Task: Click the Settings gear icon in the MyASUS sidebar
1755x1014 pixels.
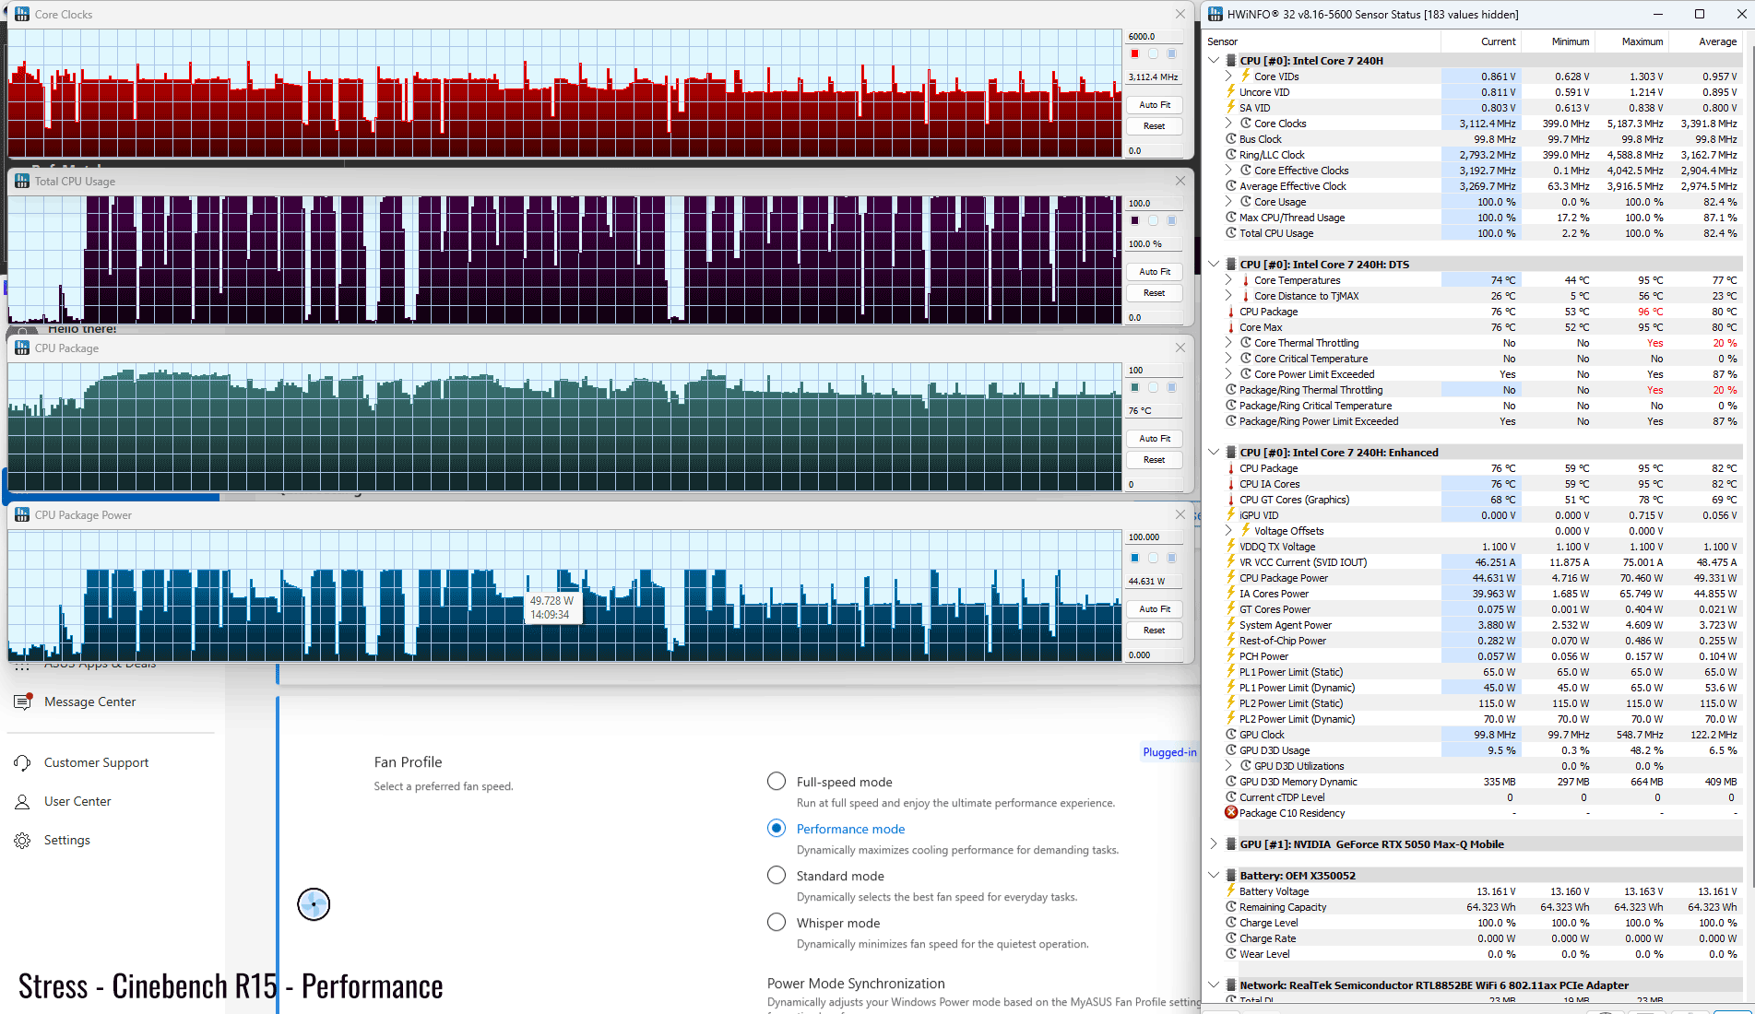Action: pos(22,840)
